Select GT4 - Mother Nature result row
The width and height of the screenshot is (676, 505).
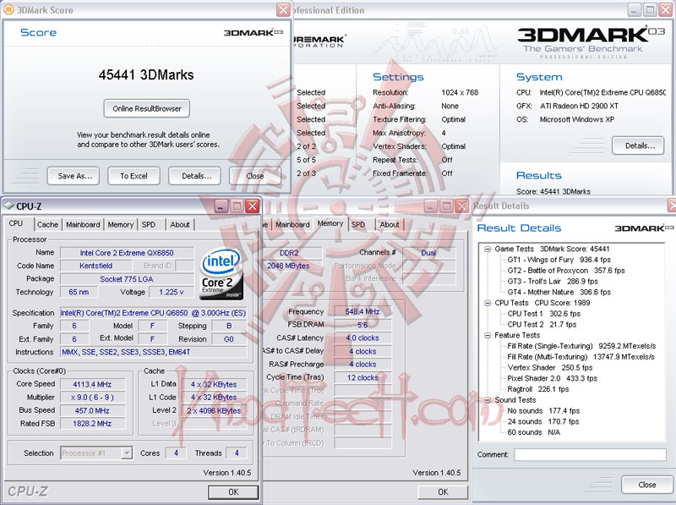559,292
